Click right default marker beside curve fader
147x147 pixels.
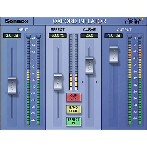tap(96, 82)
